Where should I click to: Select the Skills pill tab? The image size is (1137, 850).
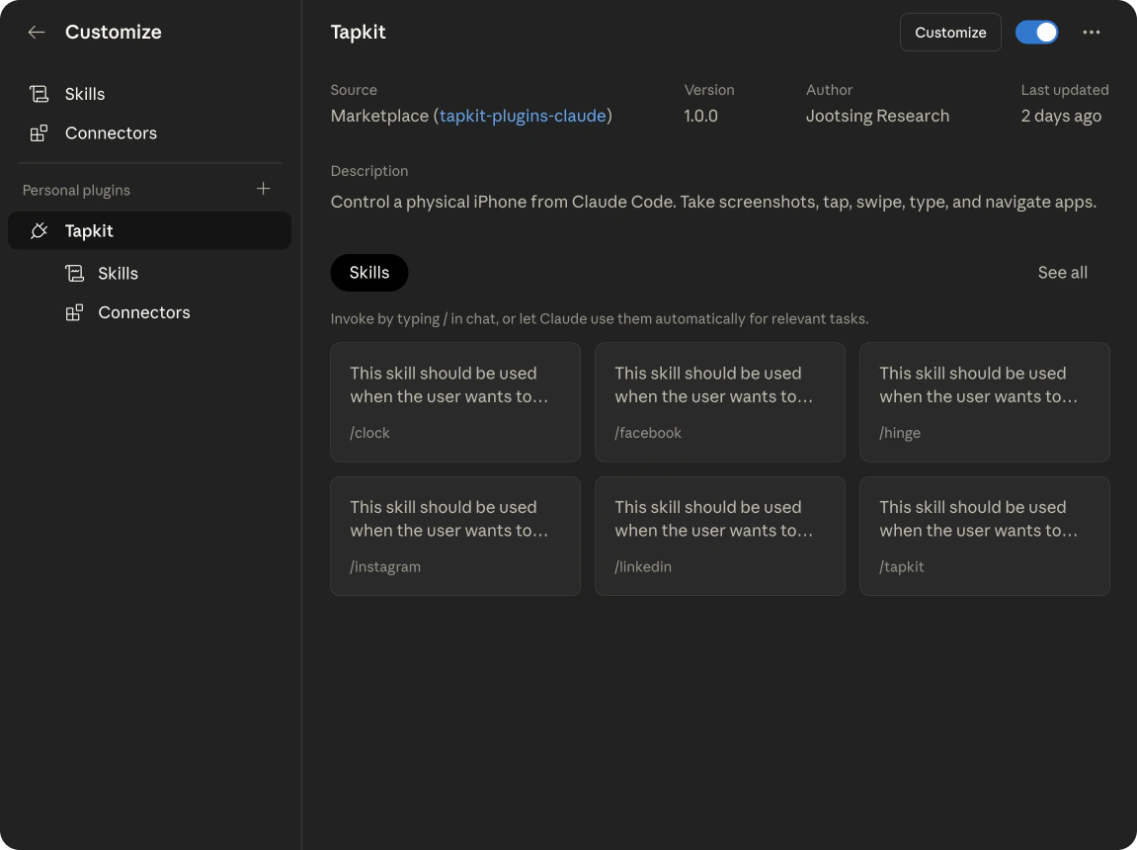pyautogui.click(x=368, y=272)
